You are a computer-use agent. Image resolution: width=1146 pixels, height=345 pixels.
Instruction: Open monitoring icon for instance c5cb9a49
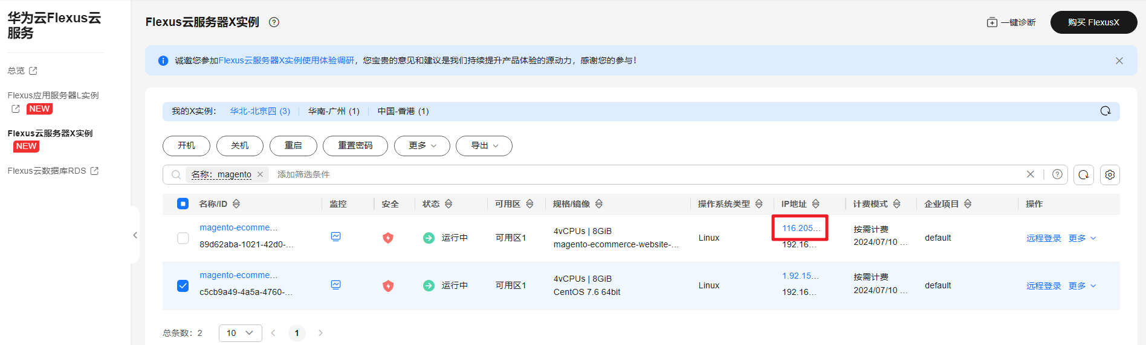[x=336, y=285]
